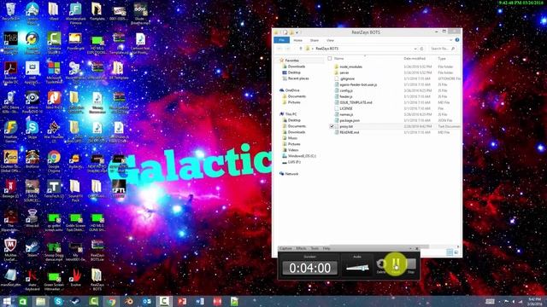547x307 pixels.
Task: Go up one folder level
Action: click(301, 49)
